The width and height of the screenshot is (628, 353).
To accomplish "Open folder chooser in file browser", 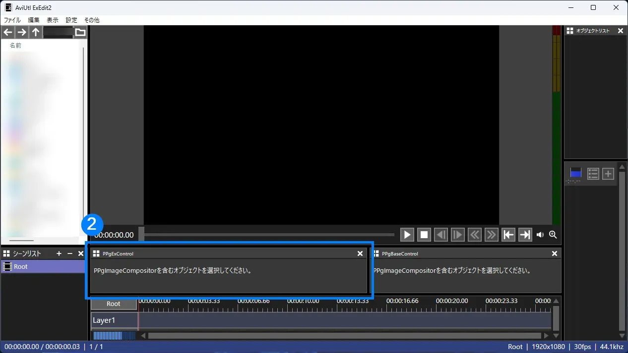I will pyautogui.click(x=80, y=32).
